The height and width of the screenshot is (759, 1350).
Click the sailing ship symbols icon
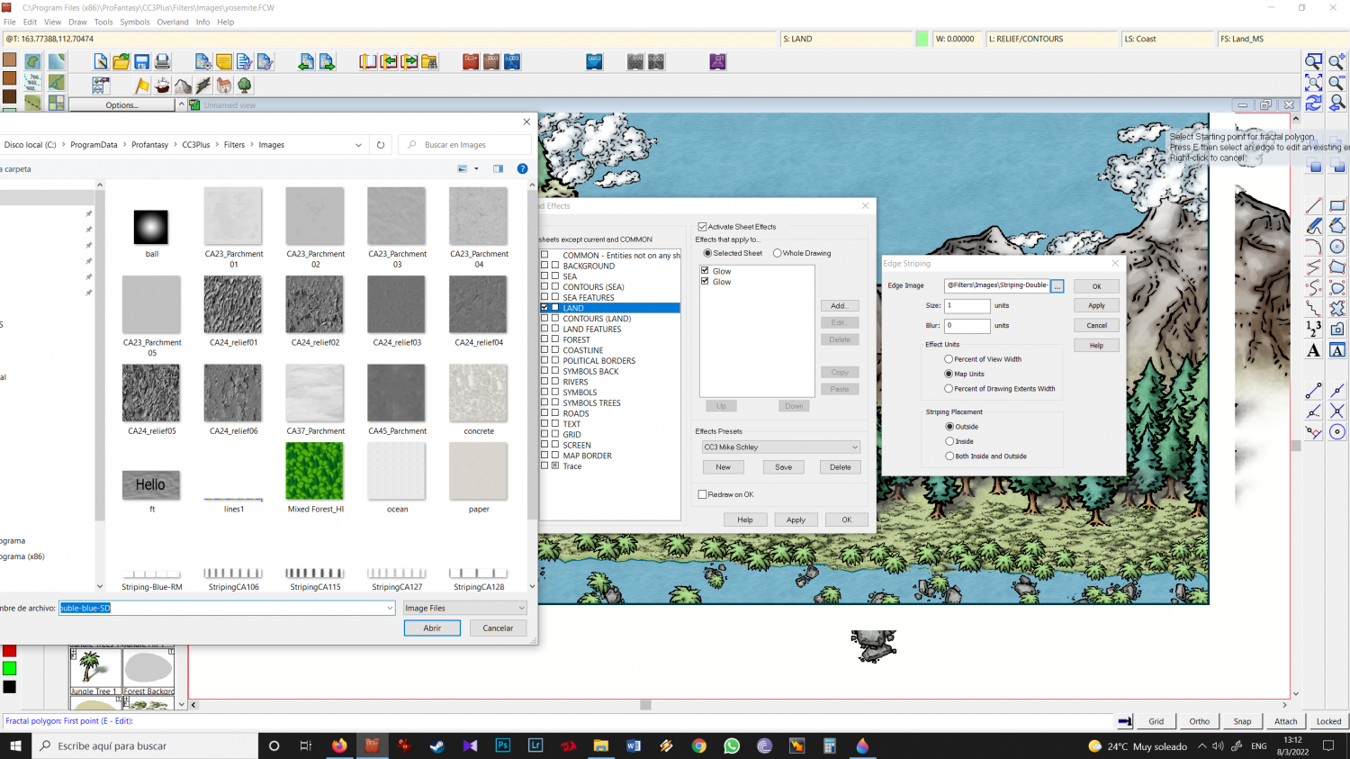pyautogui.click(x=163, y=85)
